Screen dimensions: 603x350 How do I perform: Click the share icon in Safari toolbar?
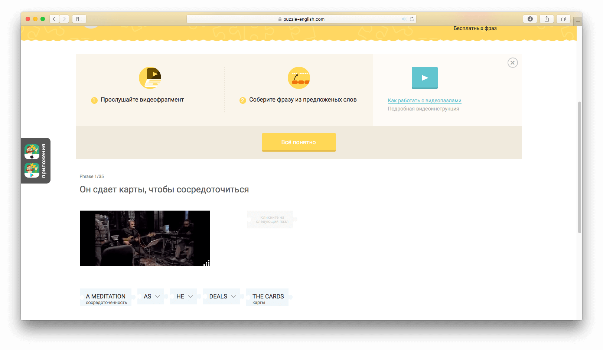(547, 19)
